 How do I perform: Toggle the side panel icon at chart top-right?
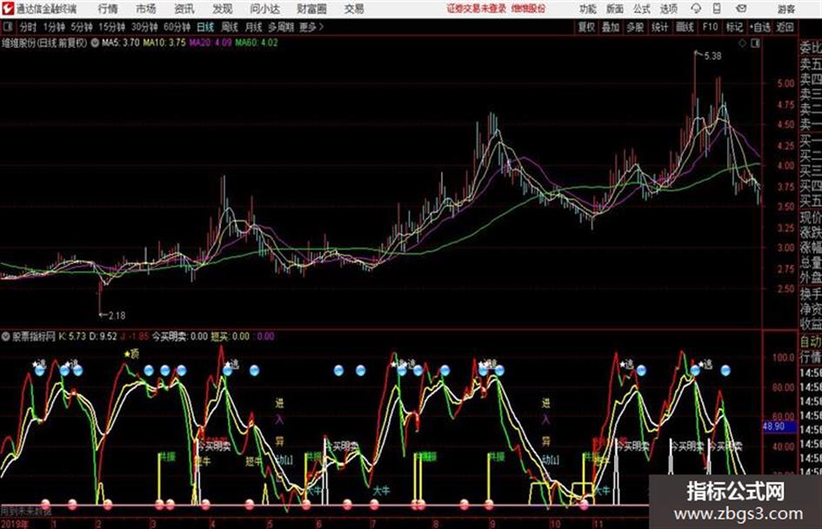(755, 43)
